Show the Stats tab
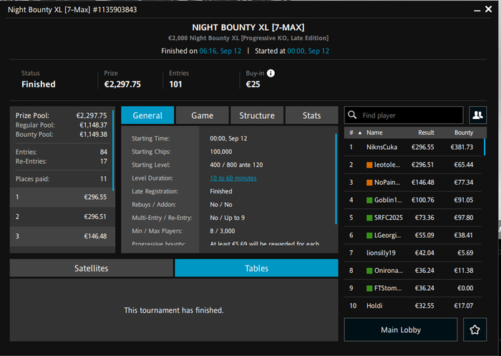The width and height of the screenshot is (501, 356). point(311,115)
